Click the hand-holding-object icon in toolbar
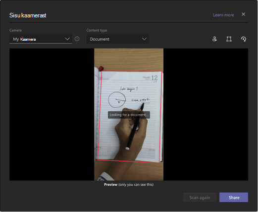The height and width of the screenshot is (212, 258). [x=214, y=39]
